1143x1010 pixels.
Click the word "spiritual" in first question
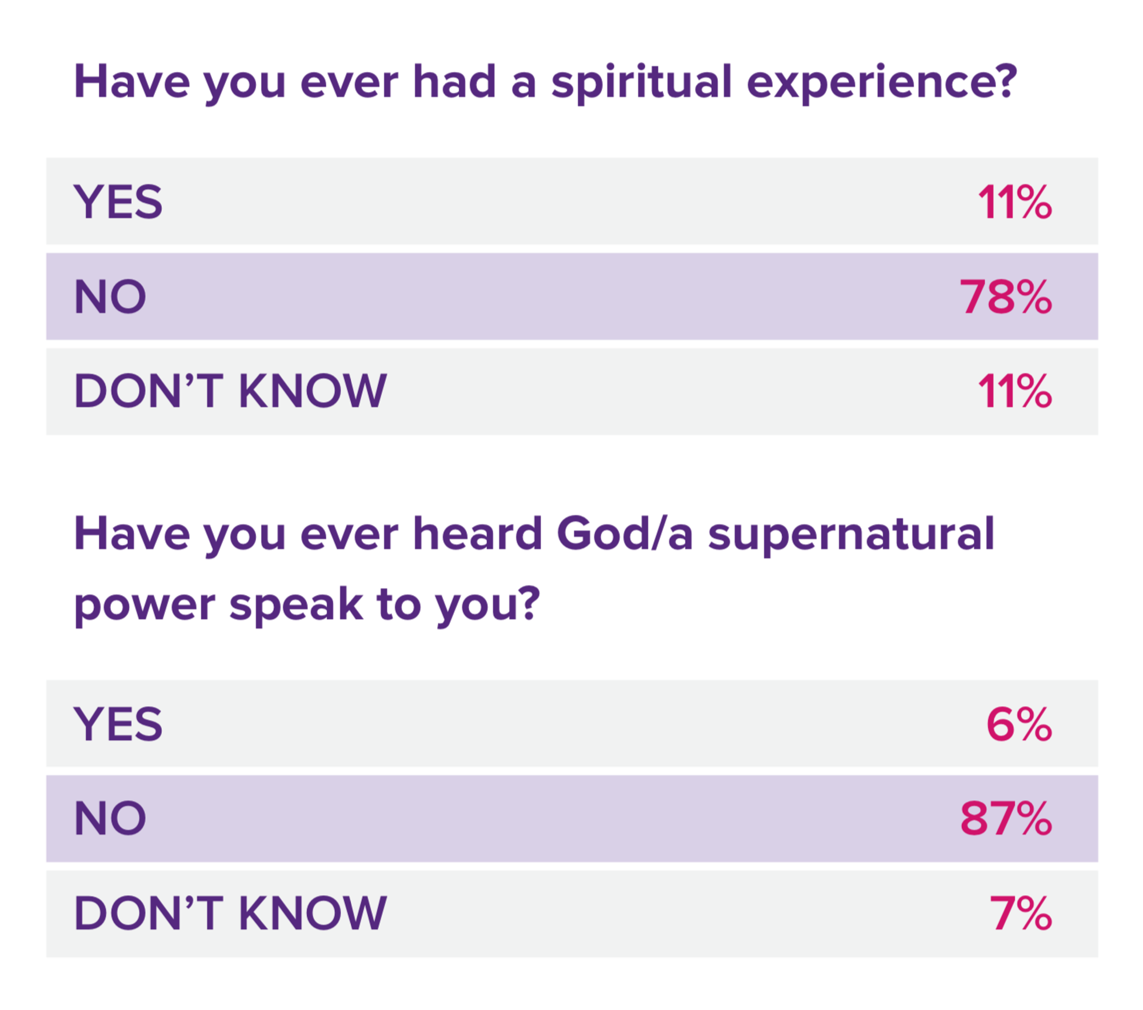tap(641, 83)
